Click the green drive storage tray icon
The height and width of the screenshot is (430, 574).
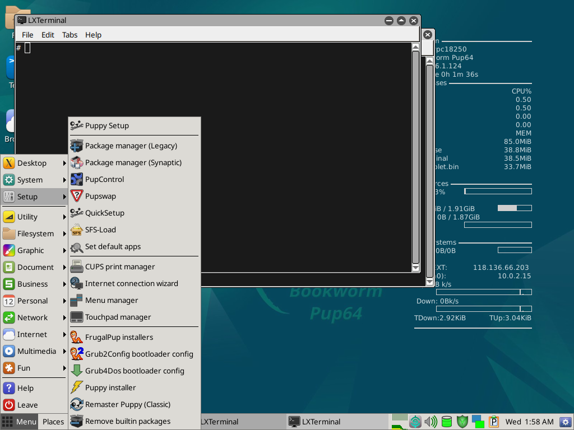click(447, 422)
